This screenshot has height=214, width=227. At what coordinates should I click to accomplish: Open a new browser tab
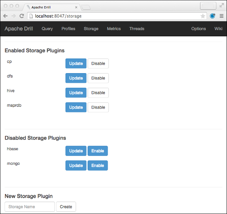tap(86, 7)
